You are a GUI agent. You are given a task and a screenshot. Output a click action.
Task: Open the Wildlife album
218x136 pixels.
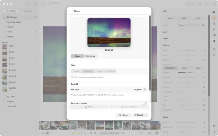click(x=20, y=89)
